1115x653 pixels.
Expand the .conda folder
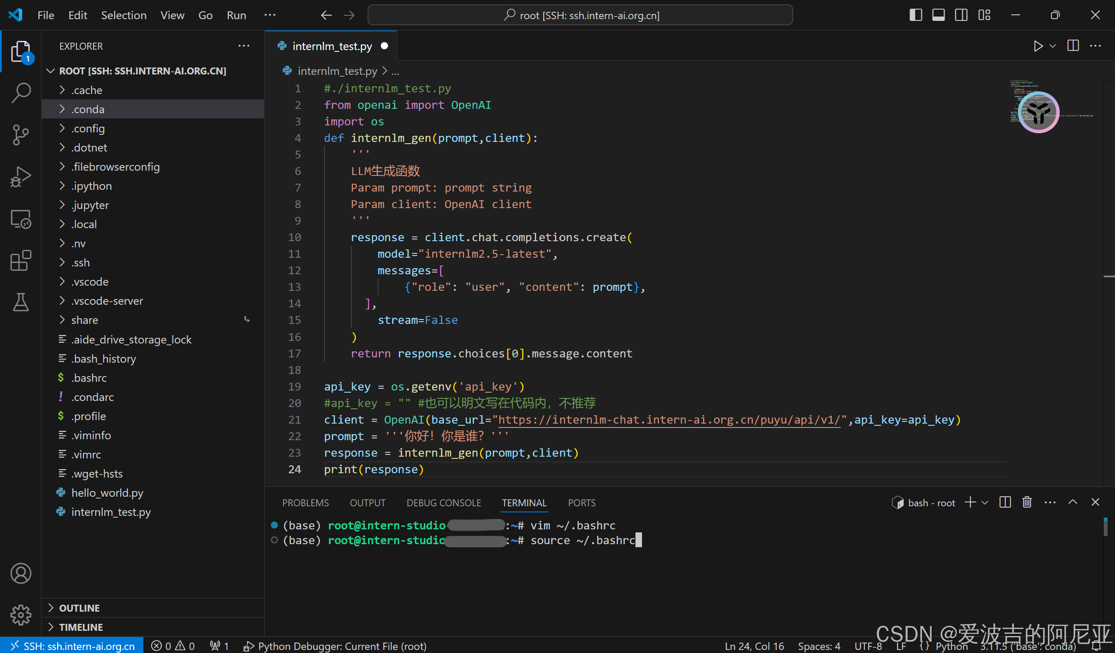tap(88, 109)
